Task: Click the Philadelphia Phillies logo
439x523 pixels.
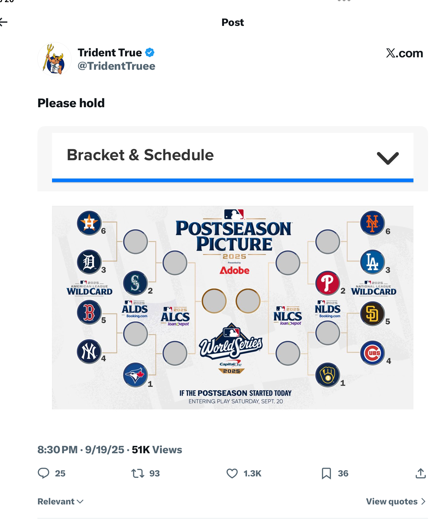Action: [327, 283]
